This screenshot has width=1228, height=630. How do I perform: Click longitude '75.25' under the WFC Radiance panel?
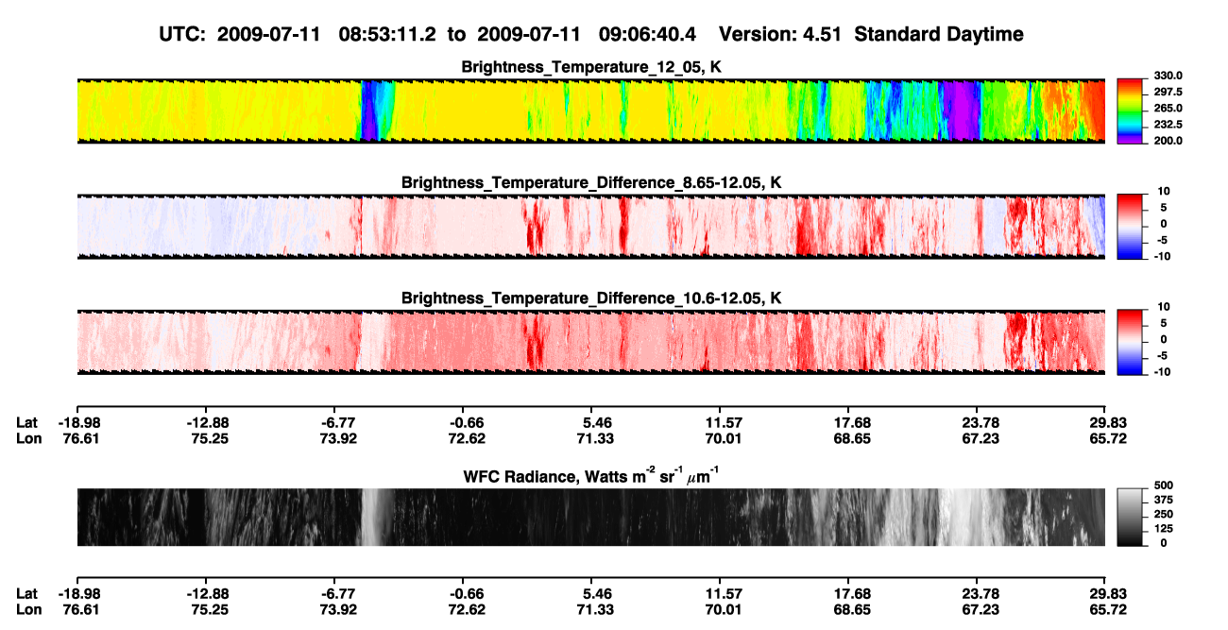coord(209,609)
